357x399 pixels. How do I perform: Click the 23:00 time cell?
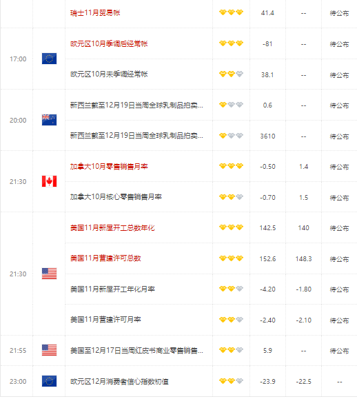(18, 382)
